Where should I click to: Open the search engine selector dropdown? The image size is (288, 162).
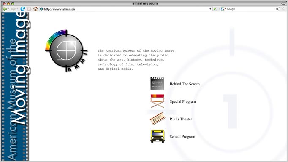pyautogui.click(x=226, y=9)
